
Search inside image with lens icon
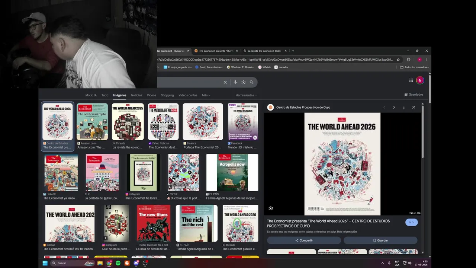(271, 208)
